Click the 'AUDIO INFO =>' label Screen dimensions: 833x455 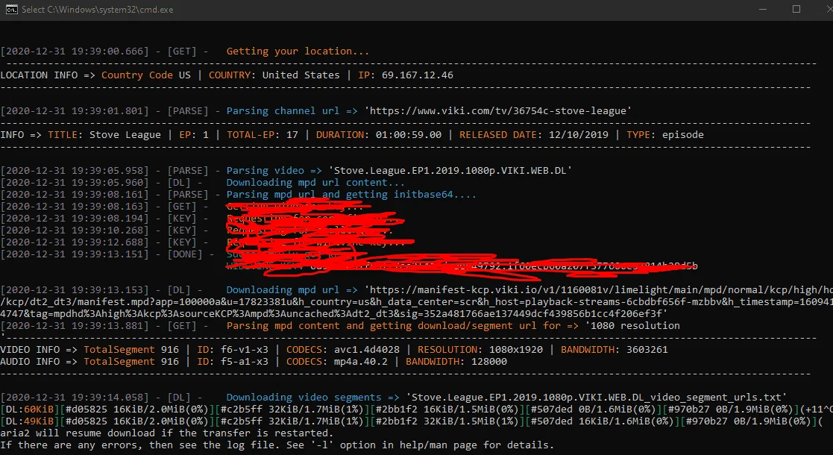(39, 362)
